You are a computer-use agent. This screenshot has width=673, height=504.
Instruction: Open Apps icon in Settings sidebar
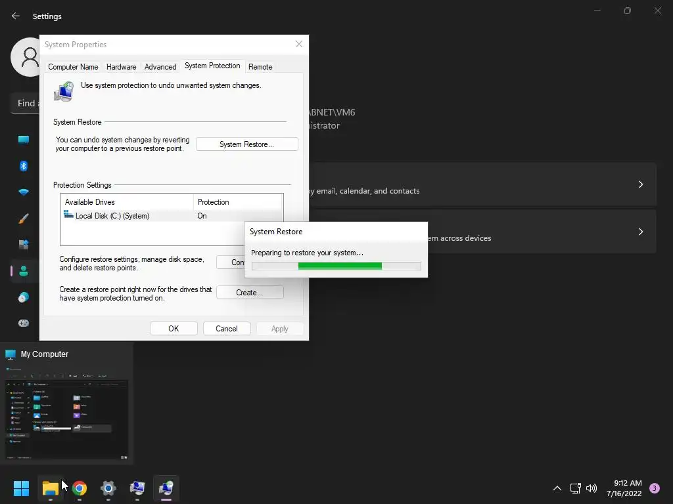pyautogui.click(x=24, y=245)
